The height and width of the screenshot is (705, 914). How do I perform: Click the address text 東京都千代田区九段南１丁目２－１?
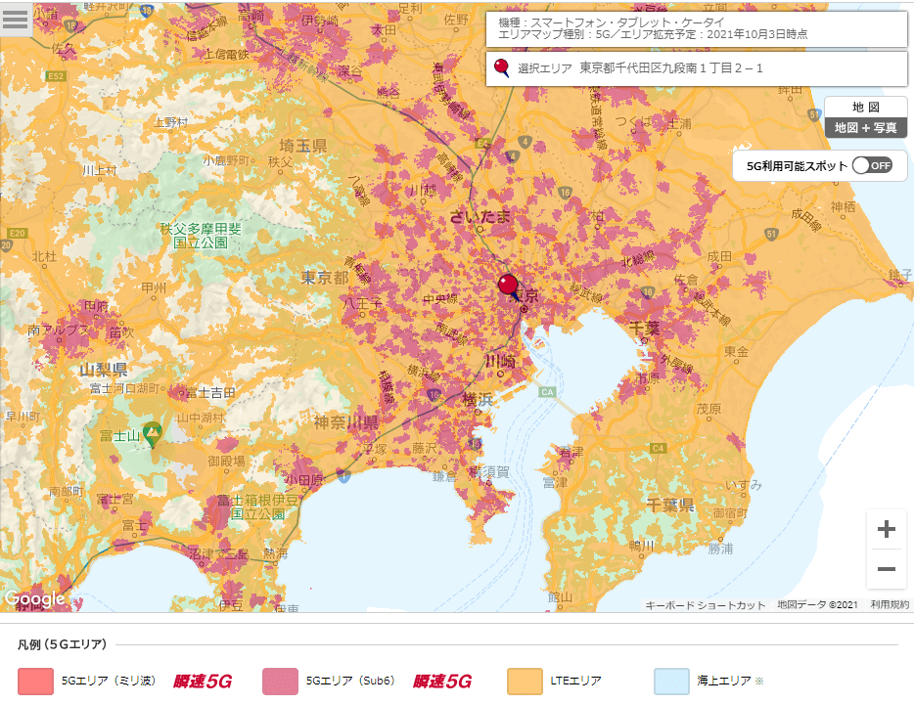[x=671, y=68]
